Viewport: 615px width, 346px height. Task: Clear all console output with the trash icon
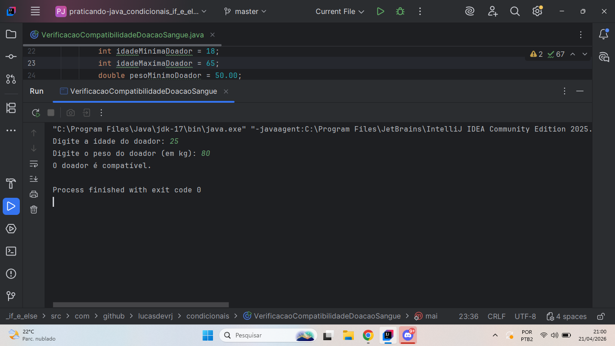34,209
